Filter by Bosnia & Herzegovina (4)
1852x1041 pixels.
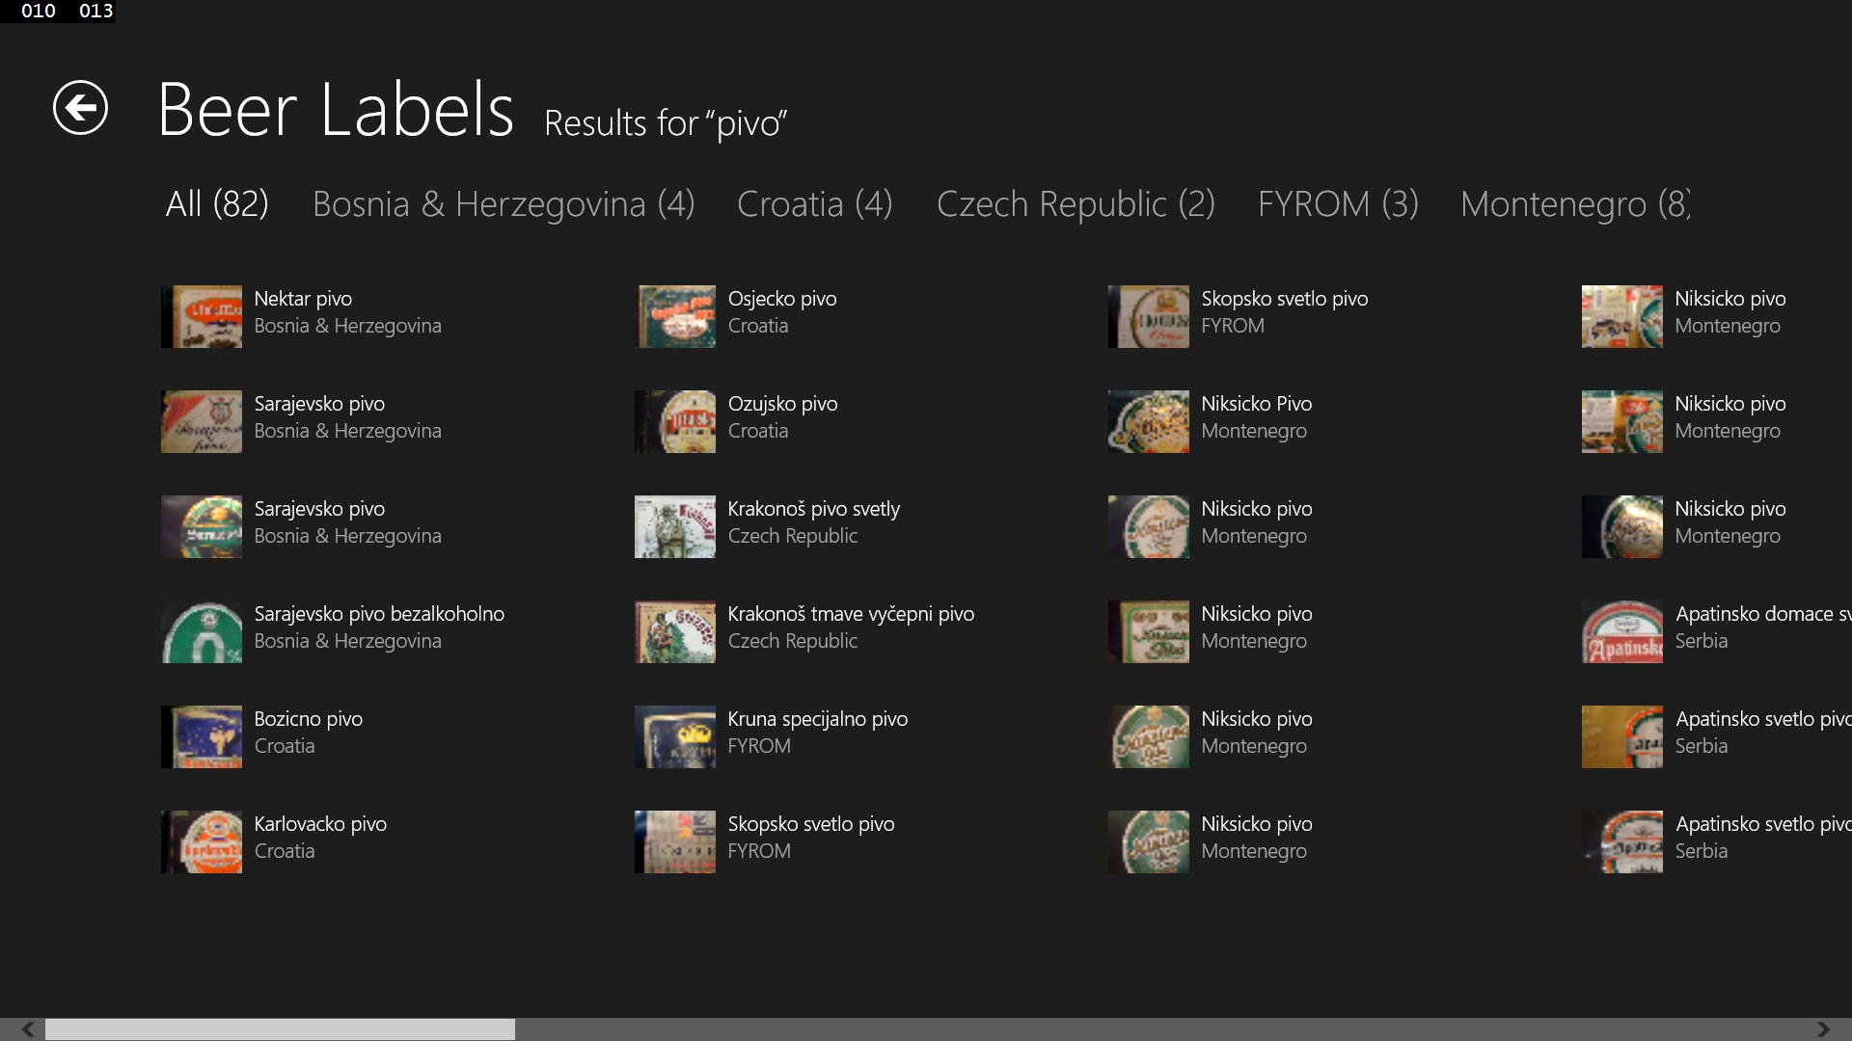click(x=503, y=204)
